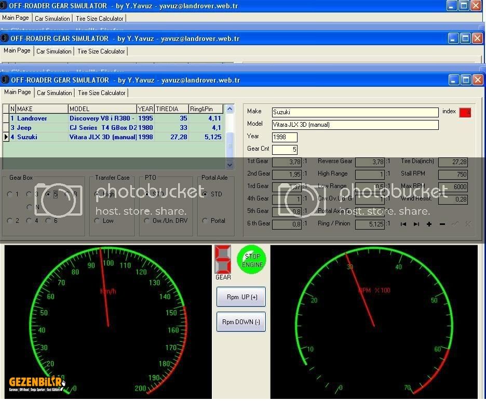This screenshot has height=401, width=486.
Task: Click the greyed cancel-edit X icon
Action: point(468,224)
